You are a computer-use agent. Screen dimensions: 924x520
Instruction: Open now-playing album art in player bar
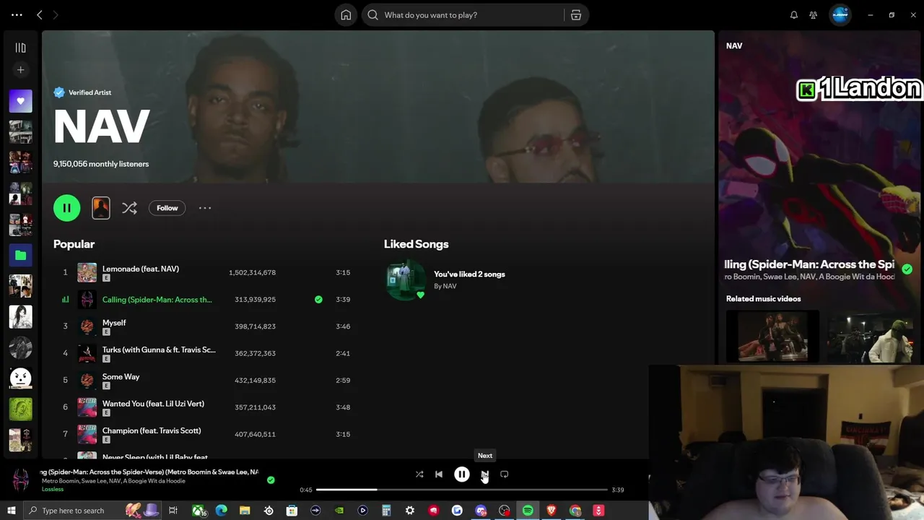pyautogui.click(x=21, y=480)
